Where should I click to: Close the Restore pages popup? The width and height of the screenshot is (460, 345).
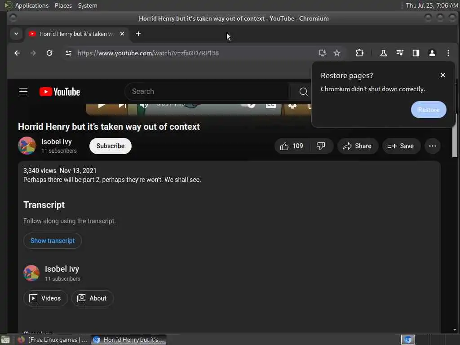442,75
